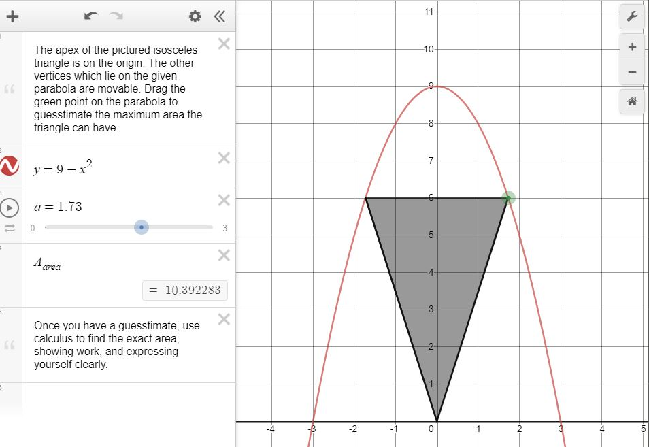Screen dimensions: 649x447
Task: Click the 0 lower bound of the slider
Action: 32,229
